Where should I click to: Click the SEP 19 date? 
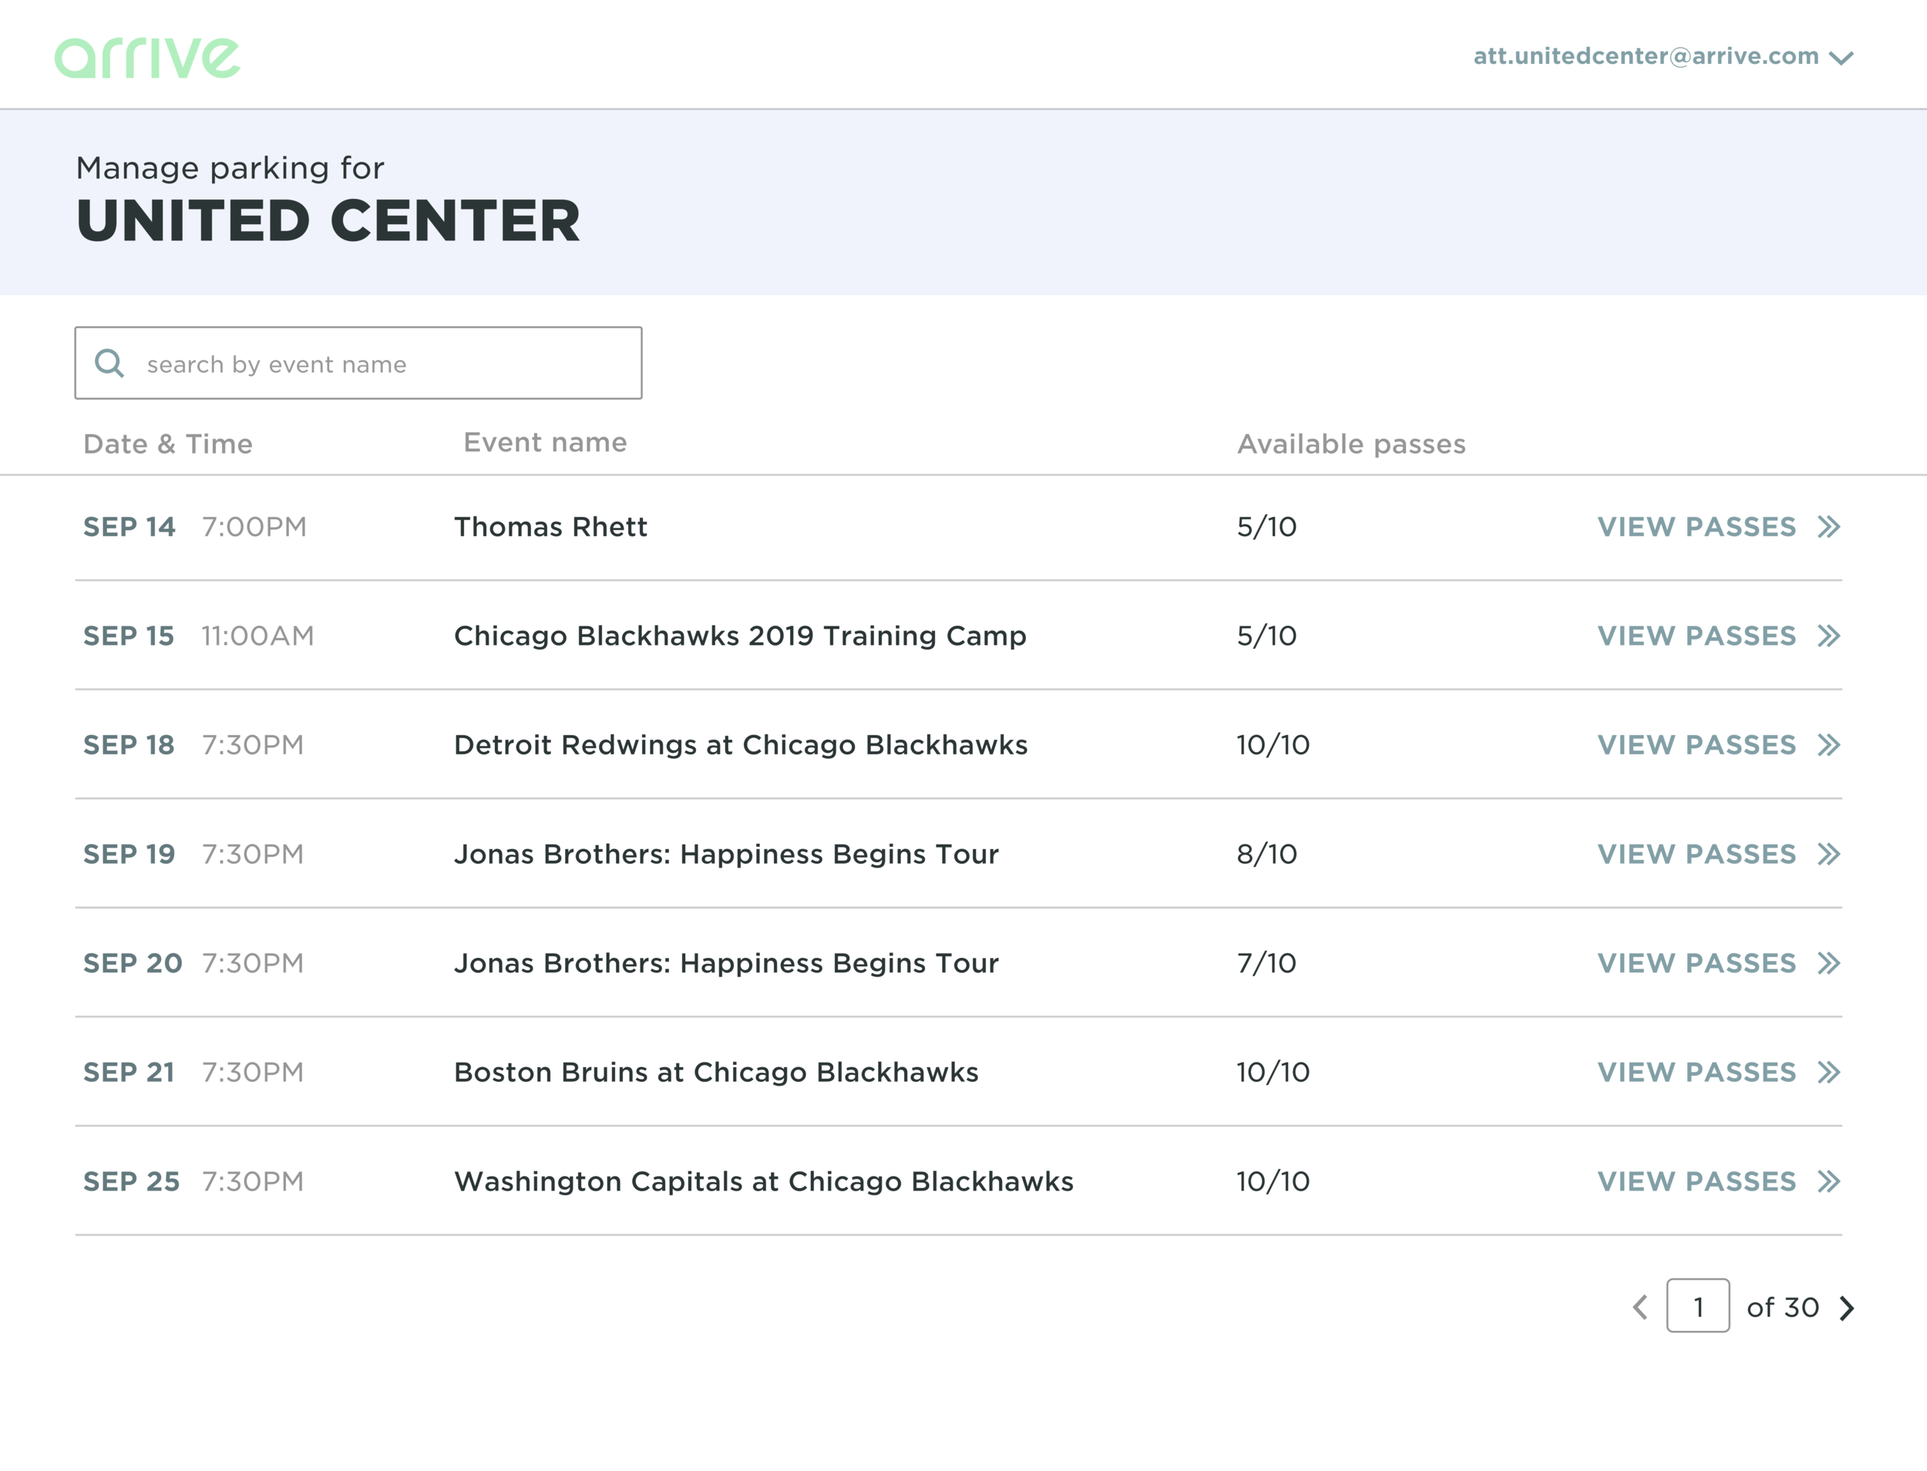[129, 854]
